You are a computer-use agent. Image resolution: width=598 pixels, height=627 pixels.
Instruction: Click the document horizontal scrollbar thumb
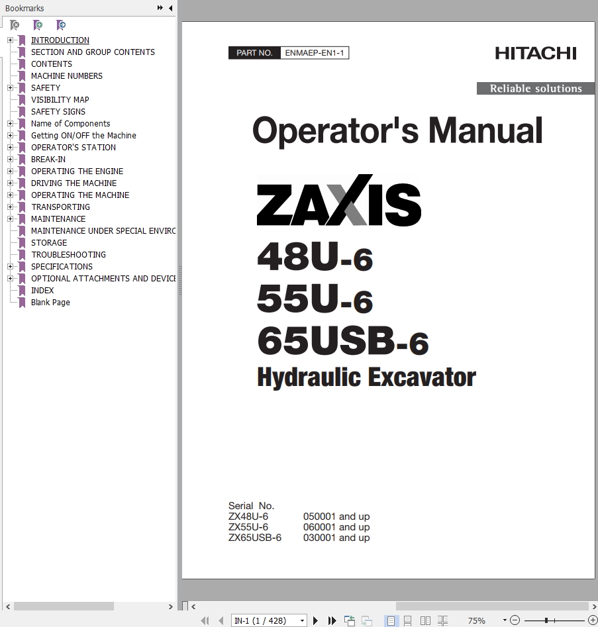[x=492, y=606]
